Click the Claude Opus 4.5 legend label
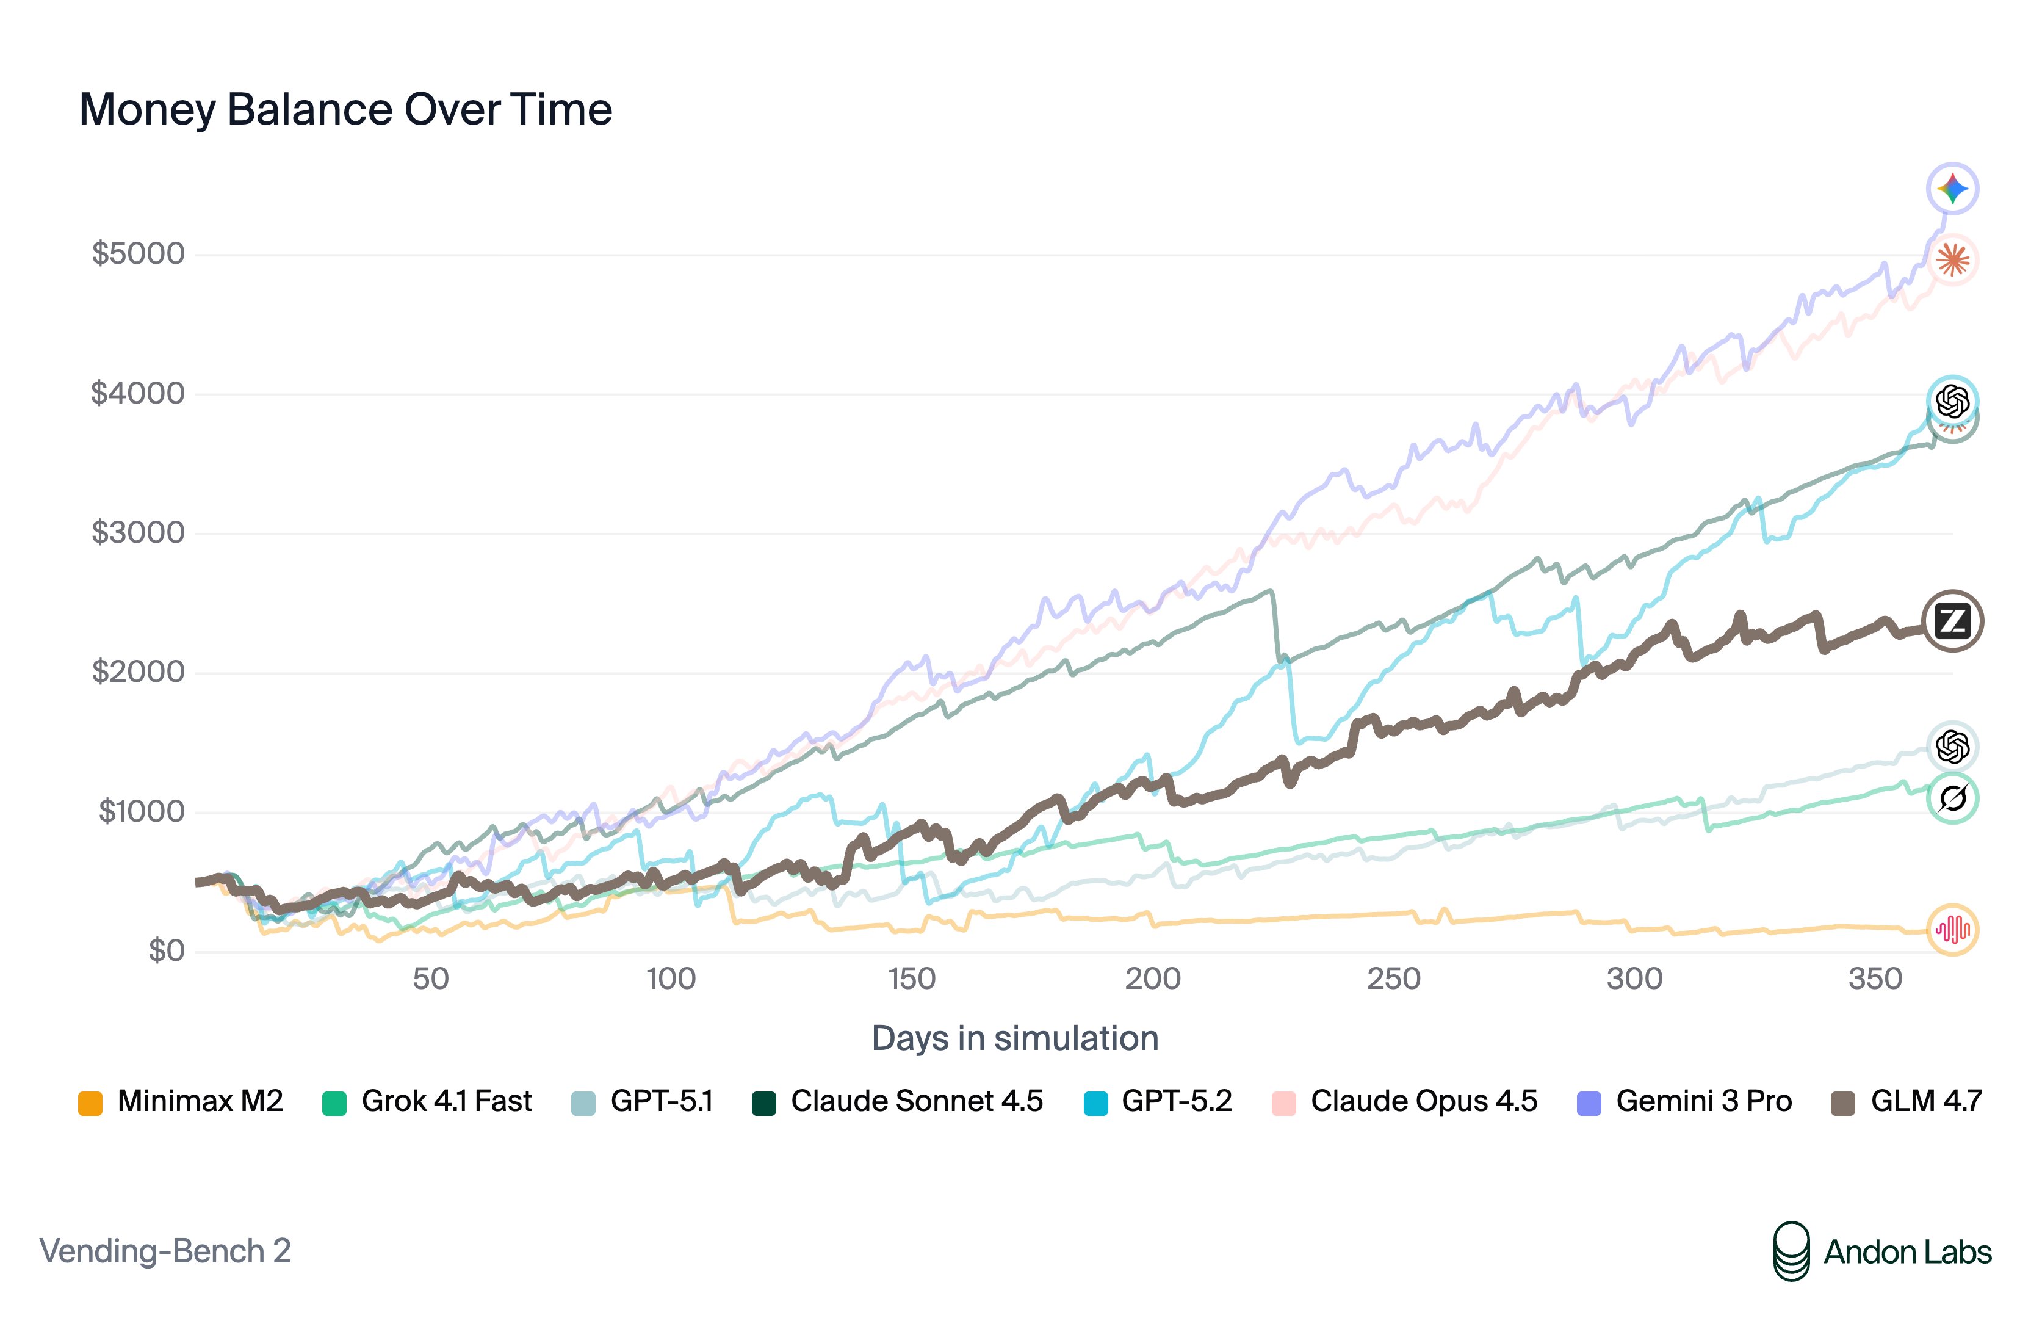The width and height of the screenshot is (2031, 1321). coord(1423,1101)
